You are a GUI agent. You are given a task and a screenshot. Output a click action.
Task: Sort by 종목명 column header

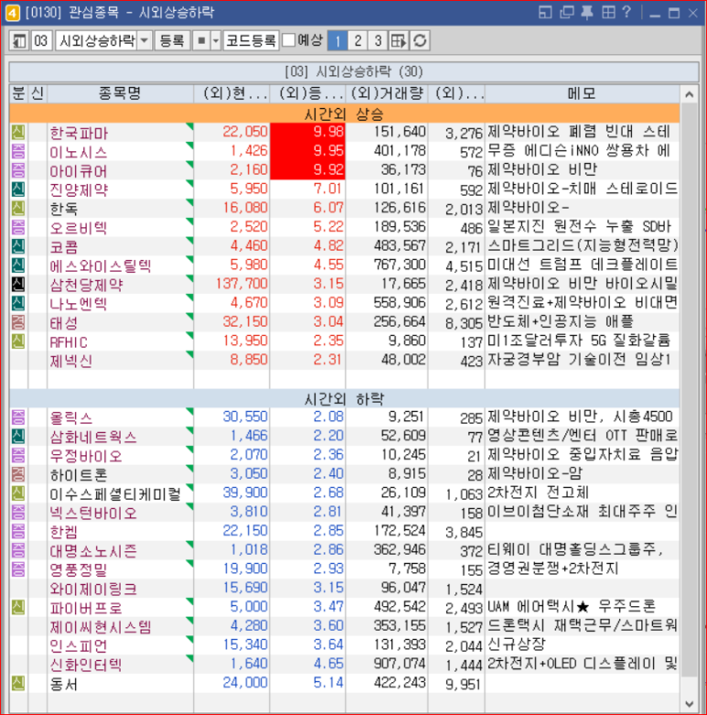120,94
